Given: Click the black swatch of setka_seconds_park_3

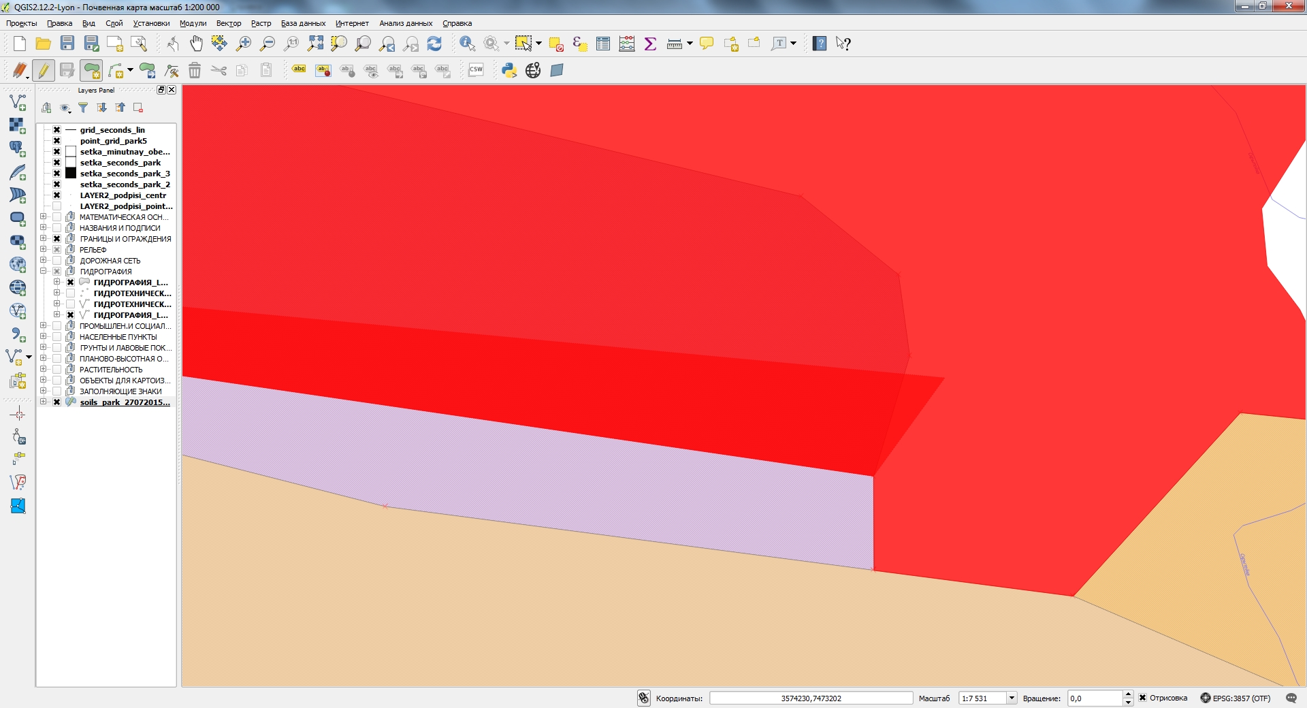Looking at the screenshot, I should [70, 173].
